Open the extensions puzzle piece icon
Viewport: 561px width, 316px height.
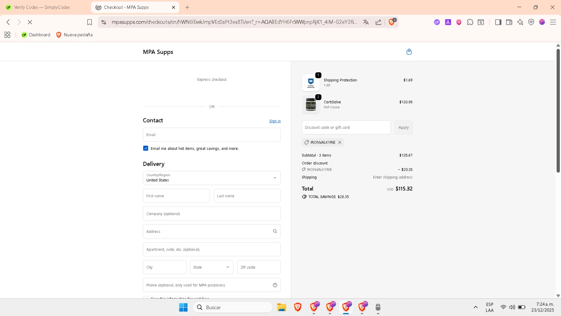(x=470, y=22)
